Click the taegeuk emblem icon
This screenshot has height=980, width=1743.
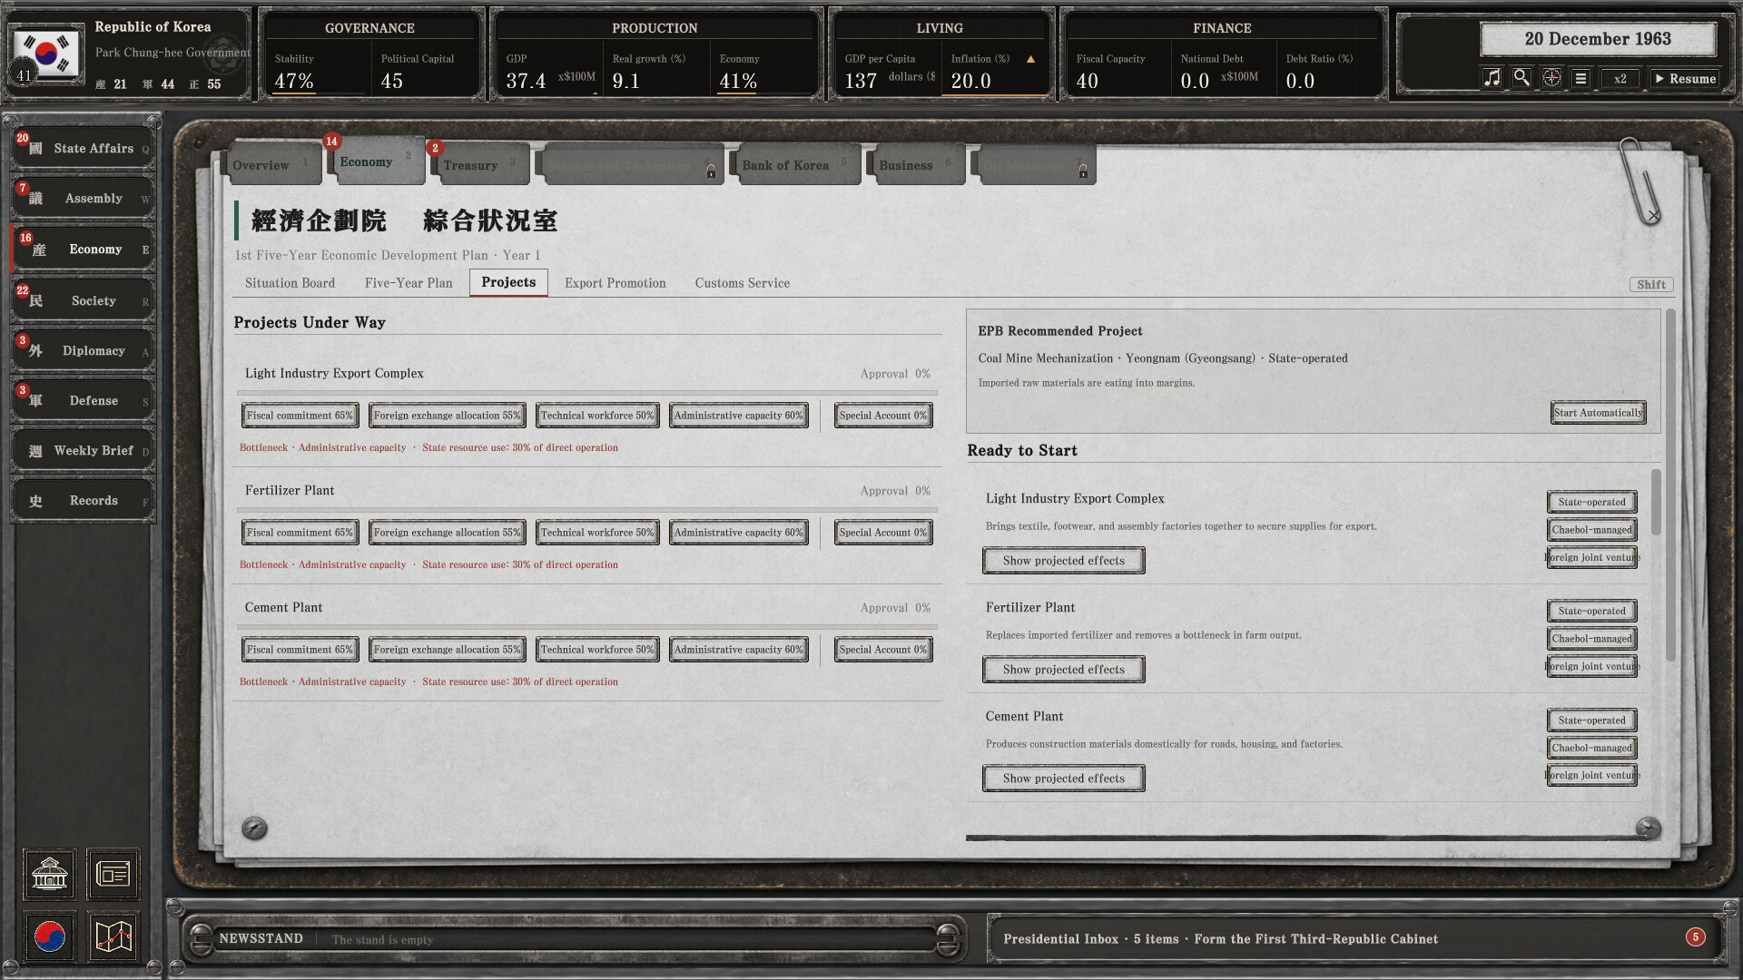(50, 936)
